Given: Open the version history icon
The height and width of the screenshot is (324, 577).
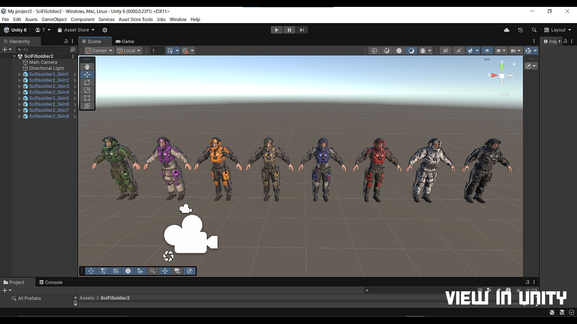Looking at the screenshot, I should pyautogui.click(x=521, y=30).
